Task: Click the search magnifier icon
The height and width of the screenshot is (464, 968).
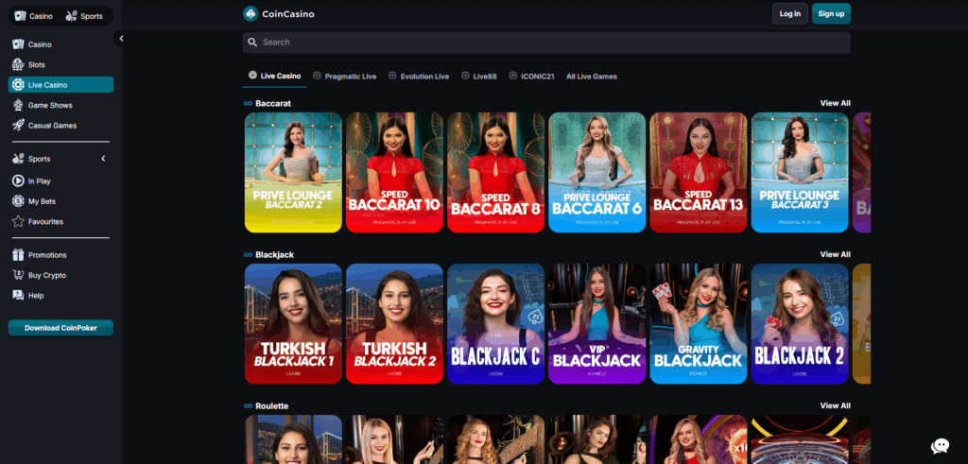Action: 251,43
